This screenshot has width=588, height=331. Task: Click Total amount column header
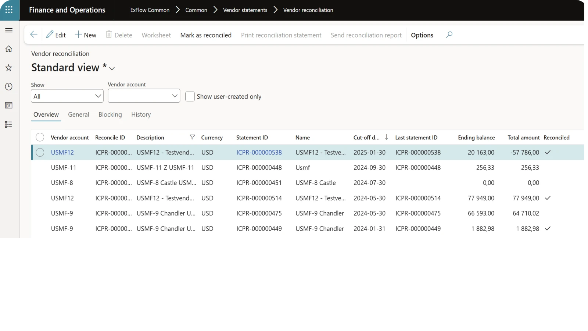pyautogui.click(x=524, y=138)
